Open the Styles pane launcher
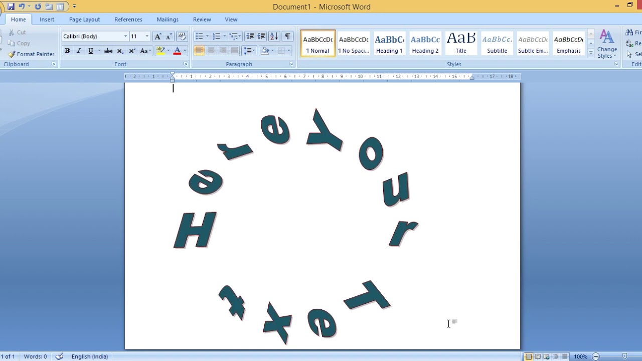Screen dimensions: 642x361 click(615, 64)
